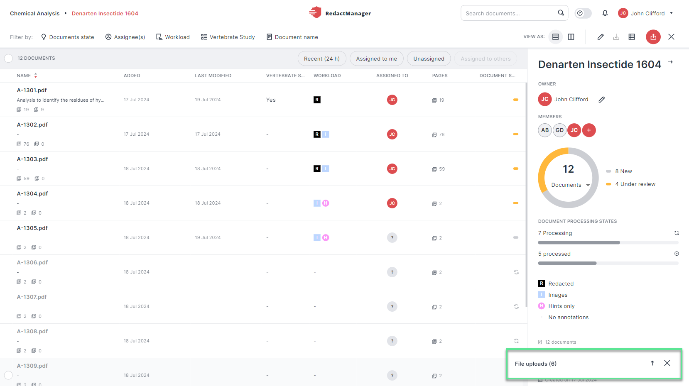Click Images workload icon for A-1303.pdf
The image size is (689, 386).
326,169
